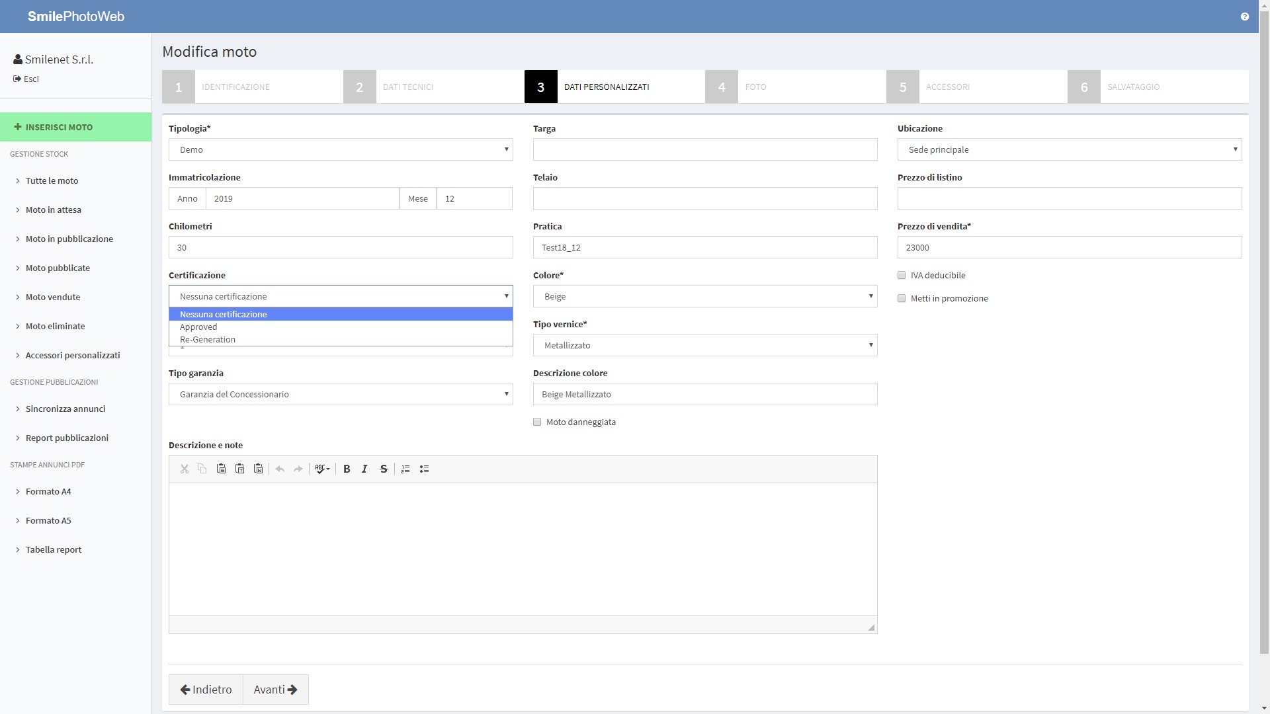Apply strikethrough formatting in editor
Viewport: 1270px width, 714px height.
[x=384, y=469]
